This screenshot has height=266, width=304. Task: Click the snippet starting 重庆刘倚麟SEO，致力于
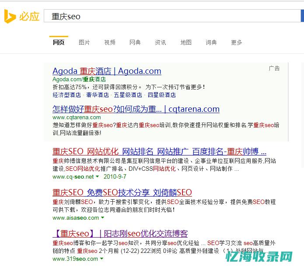164,206
